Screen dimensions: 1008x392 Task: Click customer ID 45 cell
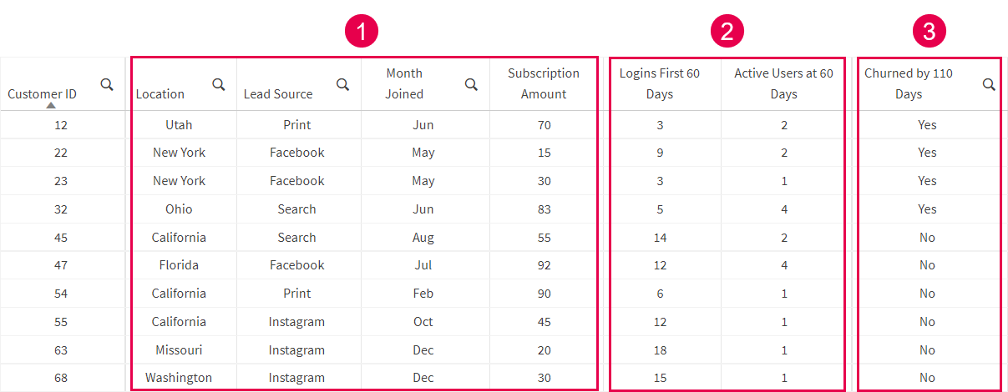pyautogui.click(x=61, y=238)
